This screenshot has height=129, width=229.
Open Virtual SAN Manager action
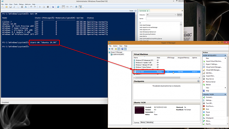tap(213, 70)
